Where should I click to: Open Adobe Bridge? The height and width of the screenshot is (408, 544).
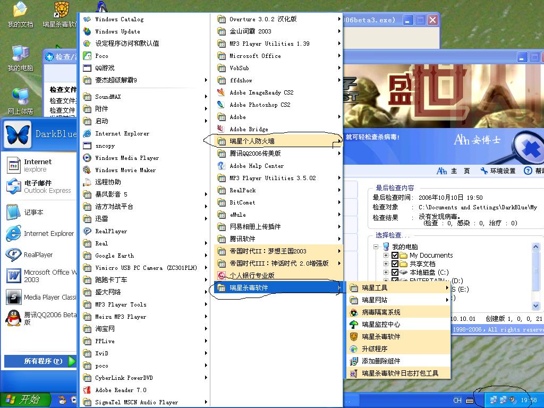pos(278,130)
